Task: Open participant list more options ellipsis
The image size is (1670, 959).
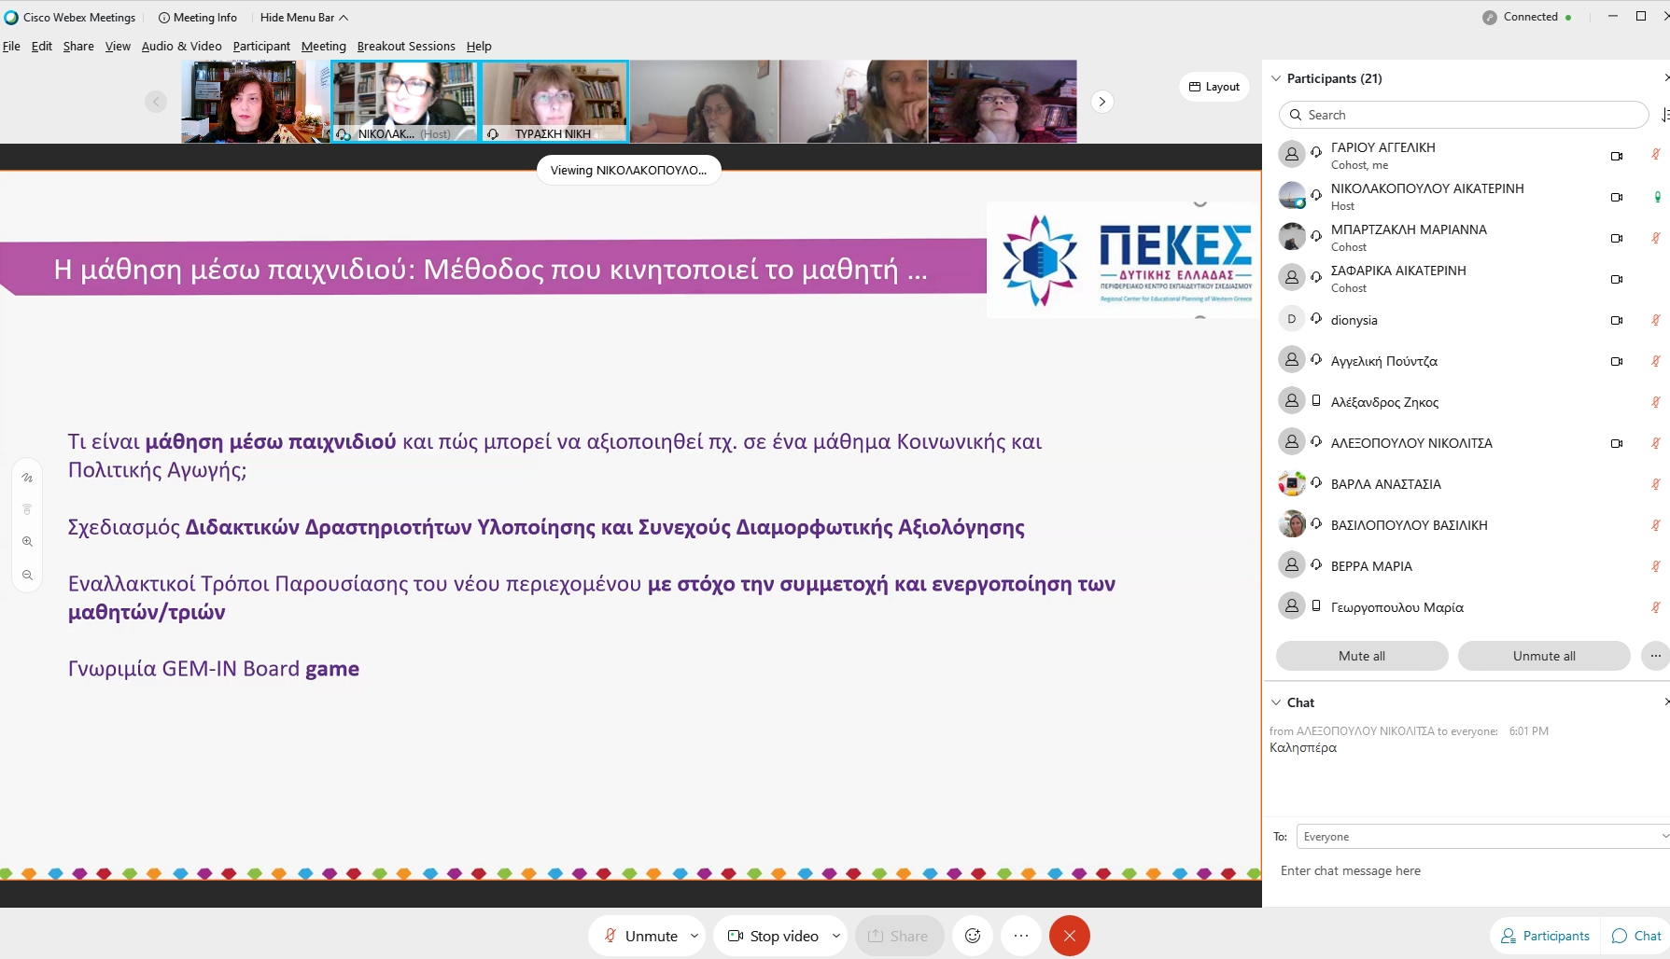Action: tap(1654, 656)
